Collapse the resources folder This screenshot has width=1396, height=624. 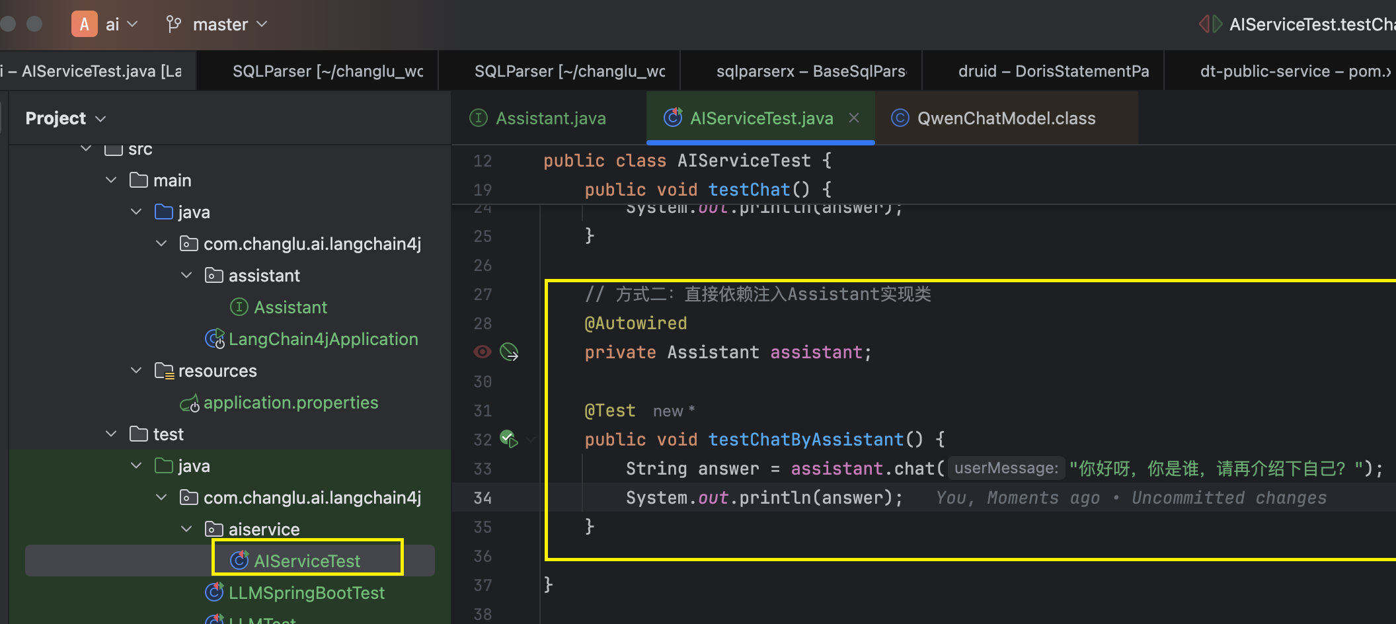click(x=136, y=370)
